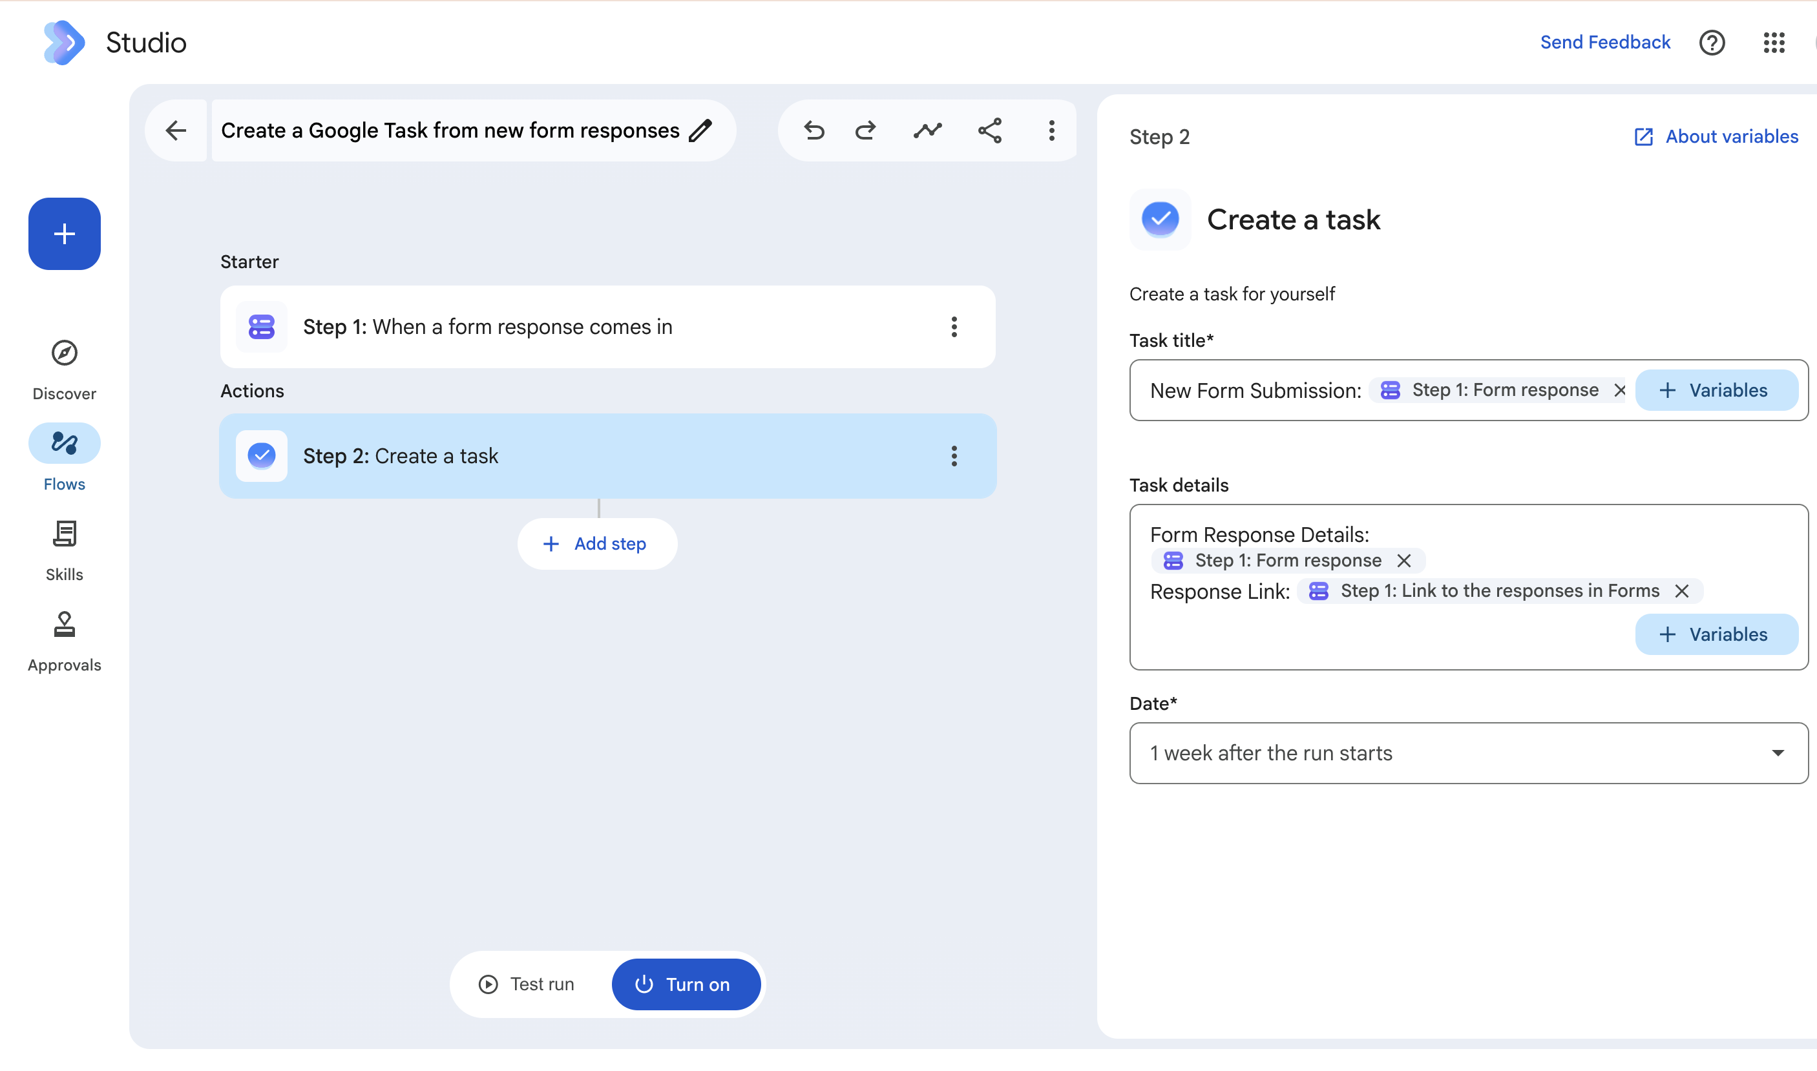Select Step 1 form response starter
The height and width of the screenshot is (1071, 1817).
[x=608, y=327]
